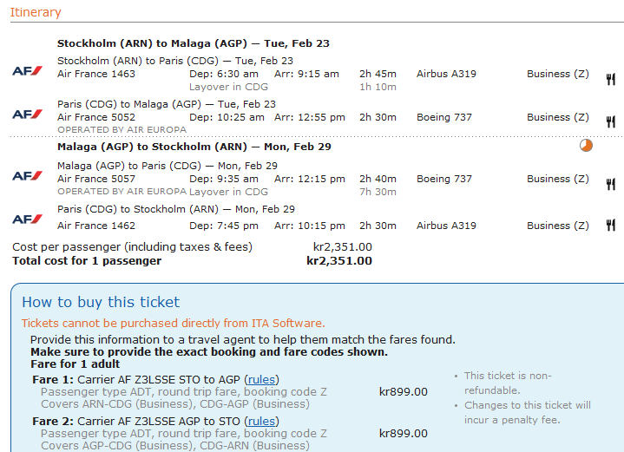Click orange long-layover warning icon
624x452 pixels.
(x=586, y=146)
